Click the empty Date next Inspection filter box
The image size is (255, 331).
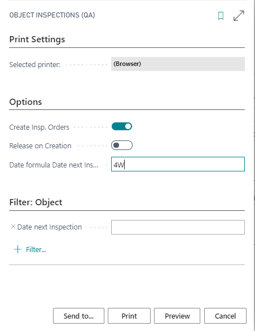[x=178, y=227]
